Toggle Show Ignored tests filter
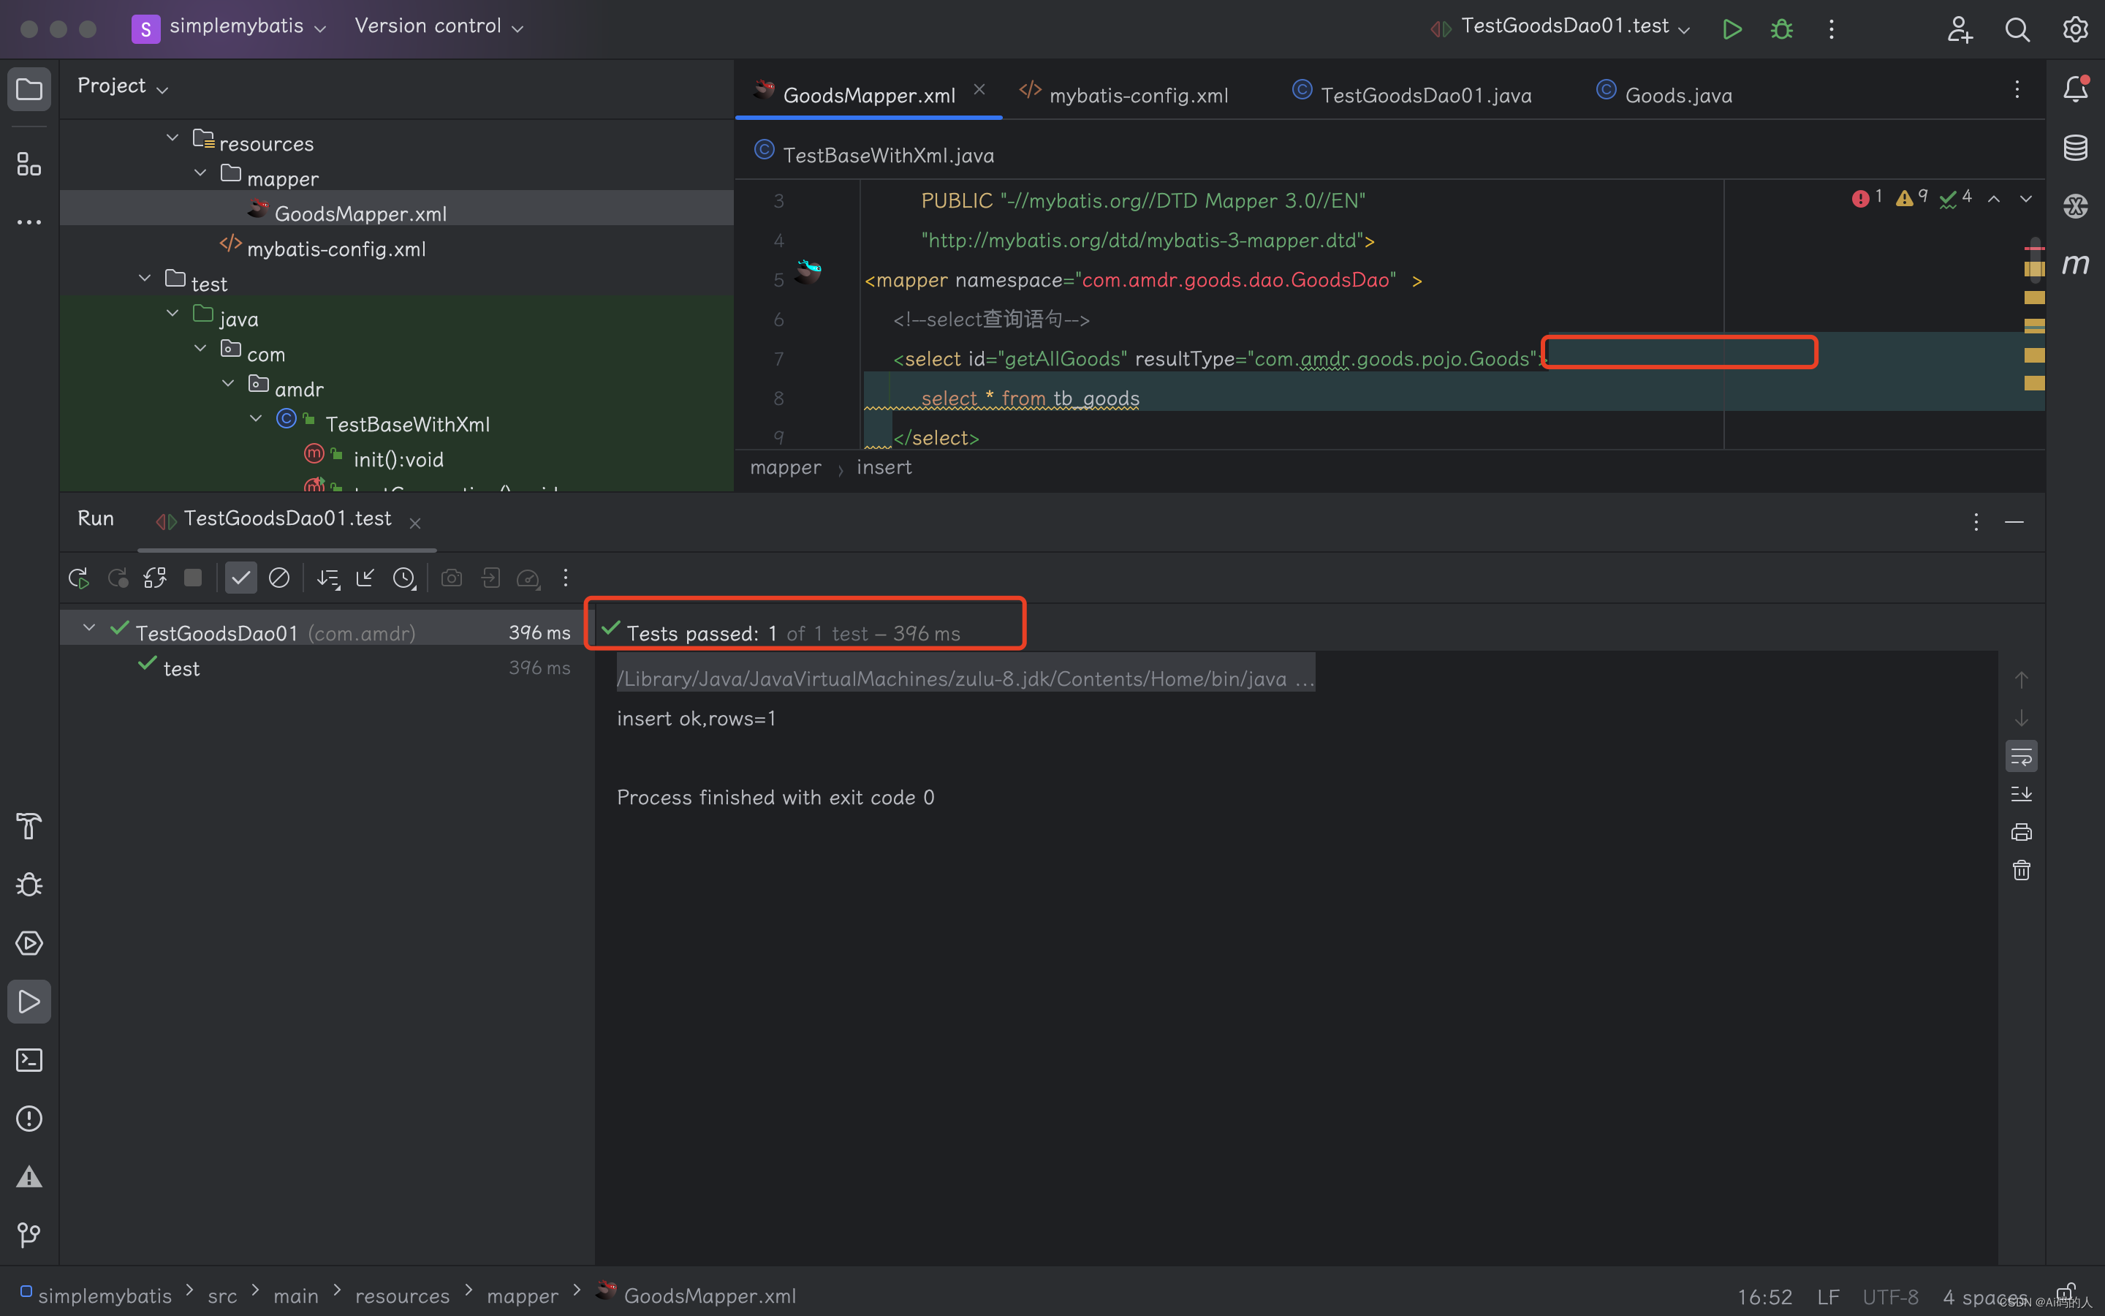 (278, 577)
